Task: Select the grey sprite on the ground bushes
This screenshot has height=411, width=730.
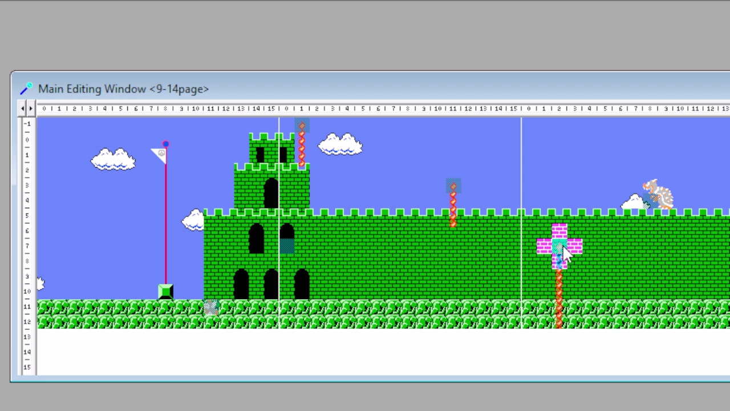Action: click(211, 307)
